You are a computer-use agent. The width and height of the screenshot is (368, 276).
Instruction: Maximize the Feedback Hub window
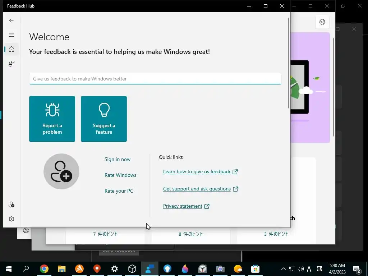coord(266,6)
